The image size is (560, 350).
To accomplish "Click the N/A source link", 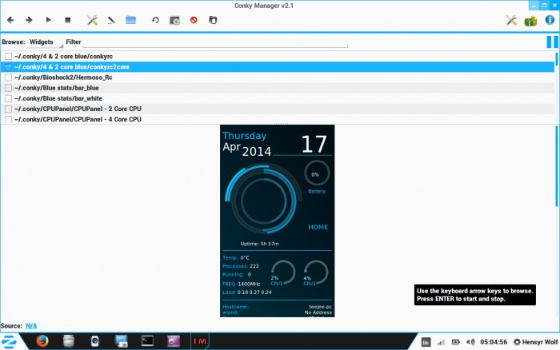I will (x=31, y=326).
